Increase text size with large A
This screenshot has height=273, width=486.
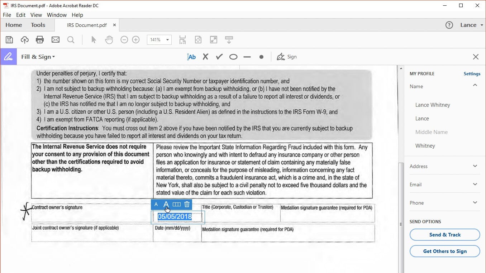[166, 205]
